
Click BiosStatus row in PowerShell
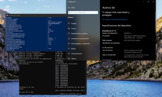28,33
